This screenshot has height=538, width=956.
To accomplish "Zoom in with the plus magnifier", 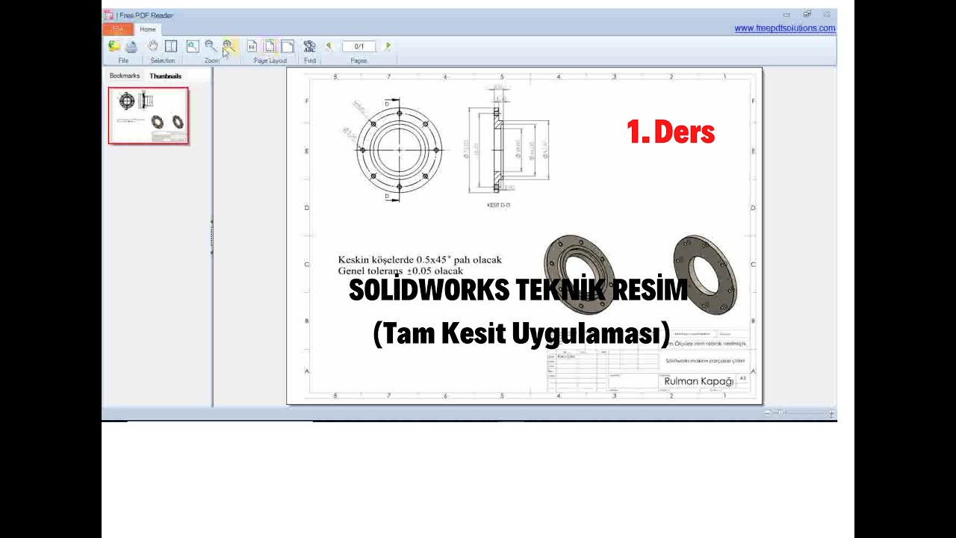I will 228,46.
